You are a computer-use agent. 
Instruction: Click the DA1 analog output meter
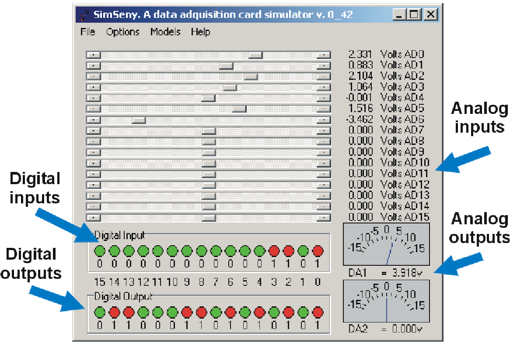386,244
